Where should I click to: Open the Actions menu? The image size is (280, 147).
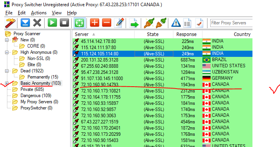39,13
